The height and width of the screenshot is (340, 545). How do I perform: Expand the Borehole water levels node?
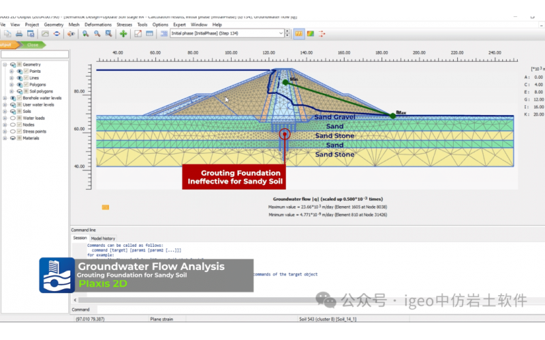[x=5, y=98]
